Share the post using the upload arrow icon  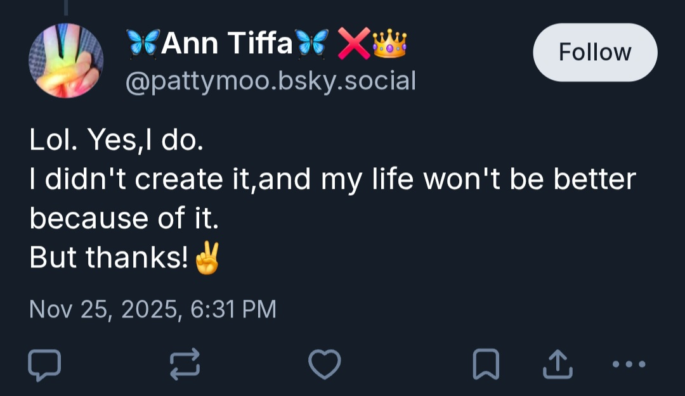[x=559, y=364]
